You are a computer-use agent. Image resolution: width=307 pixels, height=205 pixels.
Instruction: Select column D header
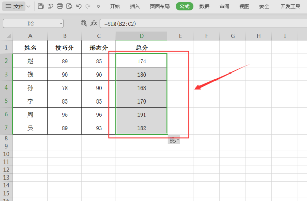[x=142, y=36]
